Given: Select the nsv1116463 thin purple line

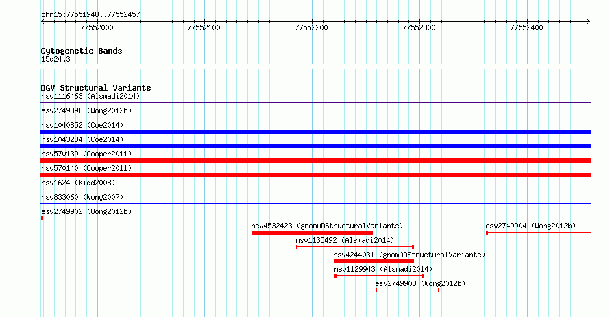Looking at the screenshot, I should (x=315, y=103).
